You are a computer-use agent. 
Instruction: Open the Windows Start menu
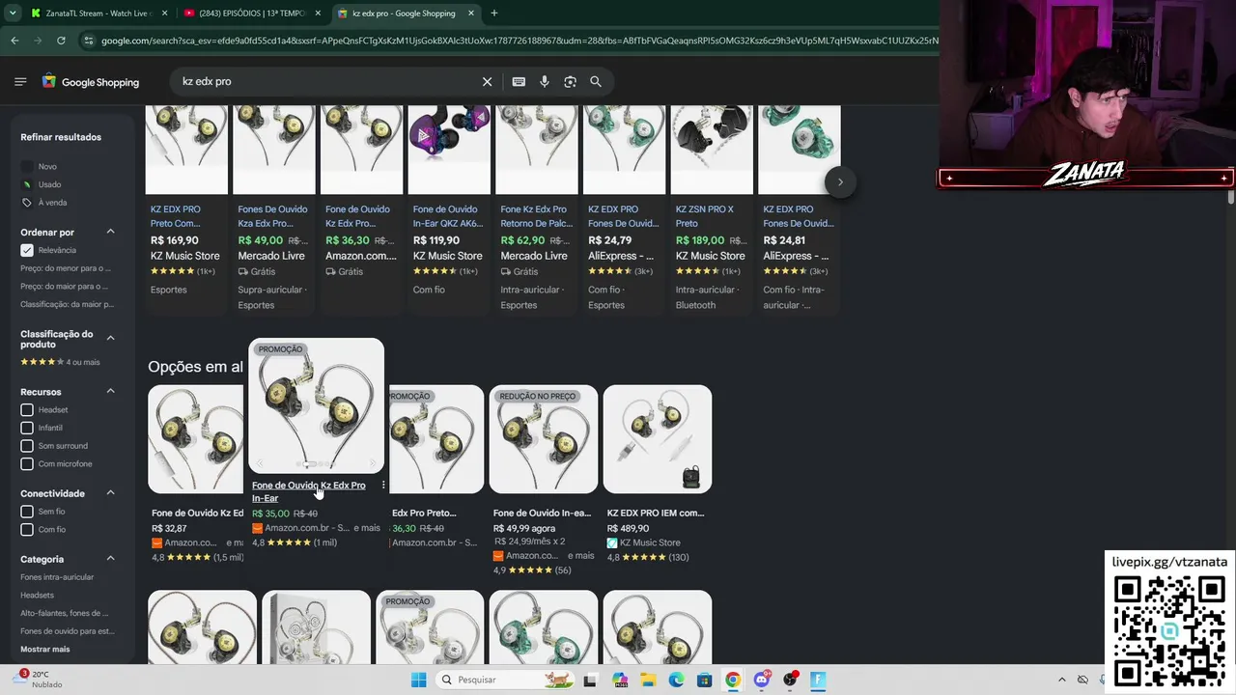pos(418,680)
